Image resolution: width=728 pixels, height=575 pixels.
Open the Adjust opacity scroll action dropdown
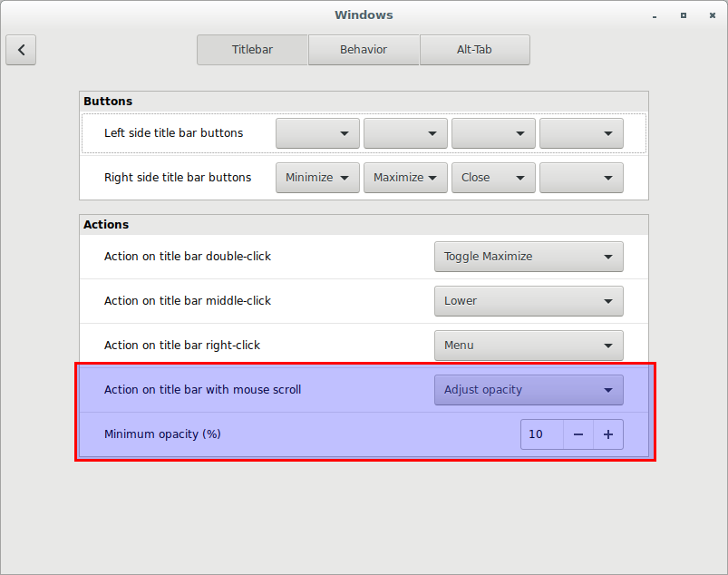pyautogui.click(x=529, y=390)
